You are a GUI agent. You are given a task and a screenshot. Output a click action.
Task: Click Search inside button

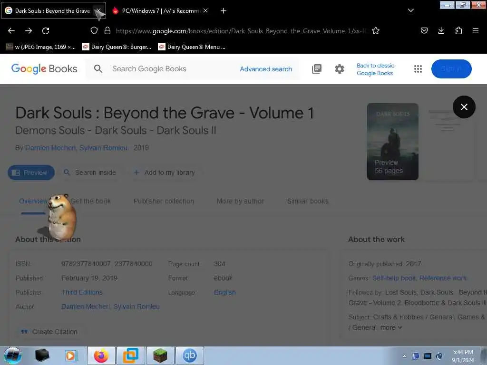90,173
